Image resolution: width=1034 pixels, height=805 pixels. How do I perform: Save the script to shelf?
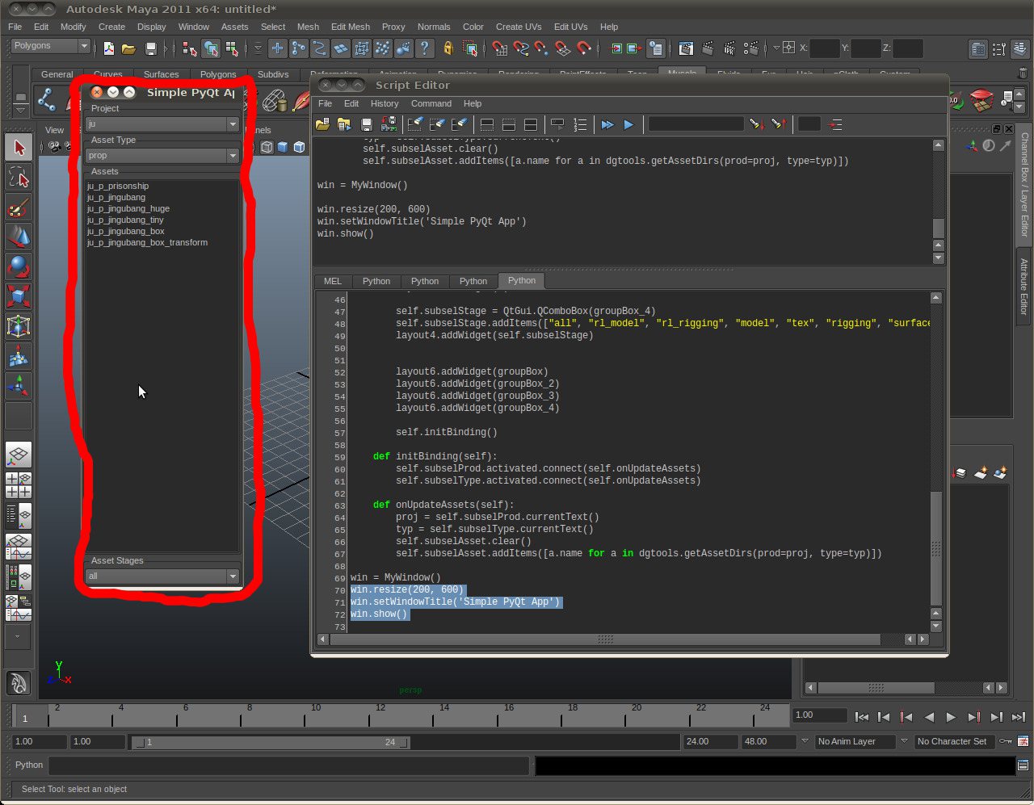389,124
